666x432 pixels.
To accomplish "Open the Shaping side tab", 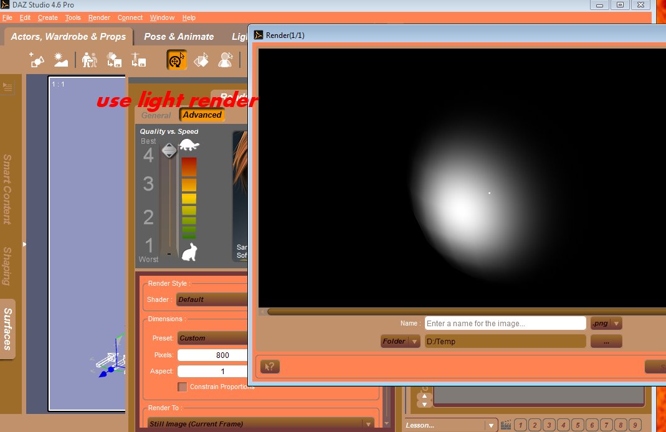I will point(7,266).
